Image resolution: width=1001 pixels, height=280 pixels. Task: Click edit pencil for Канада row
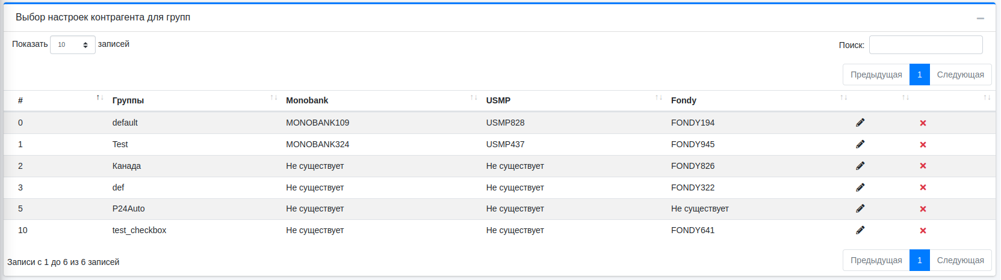pyautogui.click(x=860, y=166)
